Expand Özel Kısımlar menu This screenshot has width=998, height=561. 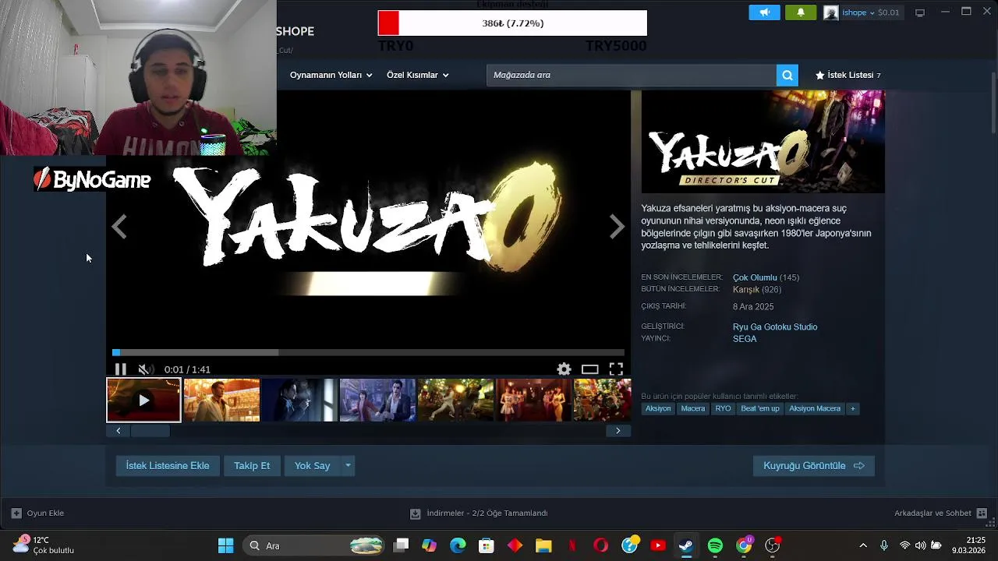tap(417, 75)
